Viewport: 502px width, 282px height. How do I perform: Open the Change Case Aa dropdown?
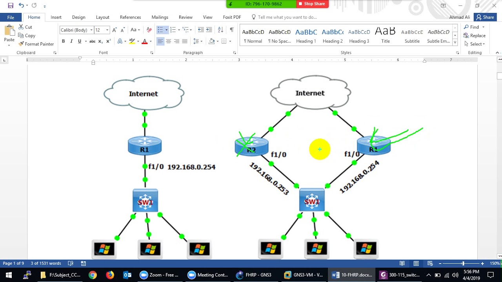[135, 30]
